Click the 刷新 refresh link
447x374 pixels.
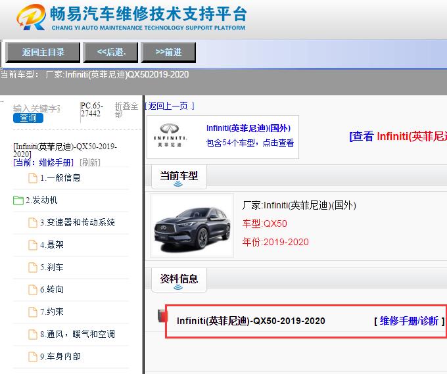(90, 162)
